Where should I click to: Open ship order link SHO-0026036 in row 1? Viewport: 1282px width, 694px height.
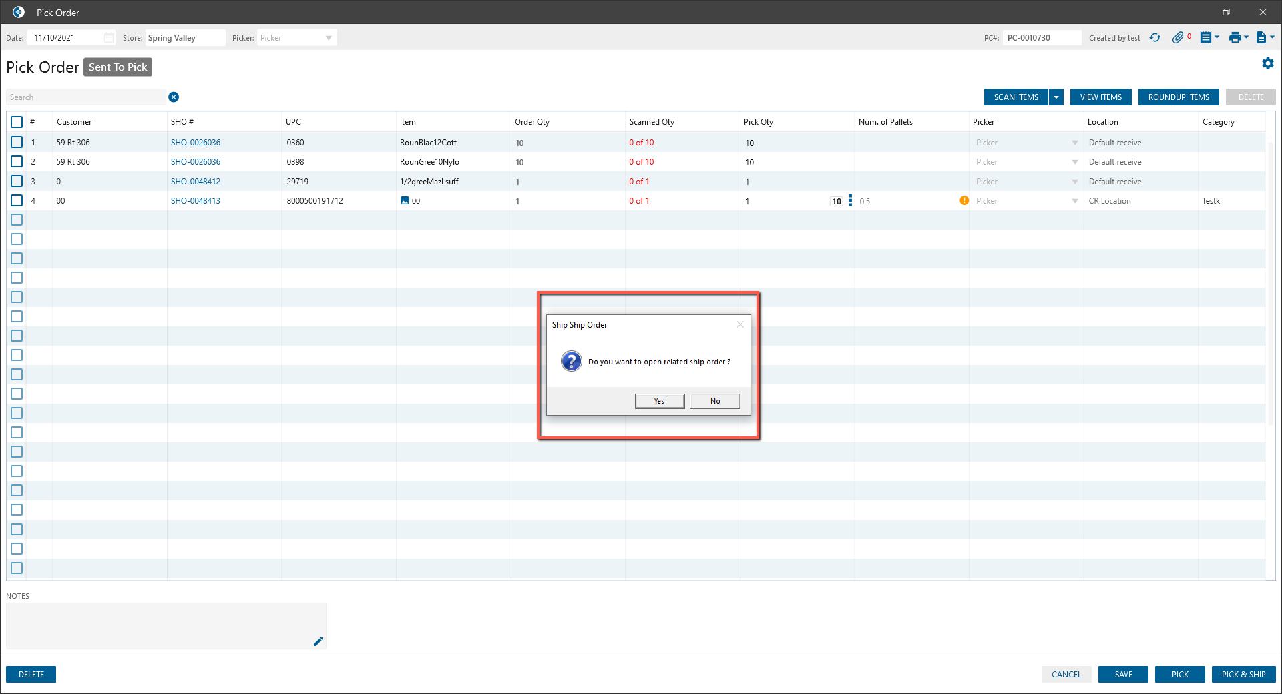tap(196, 143)
